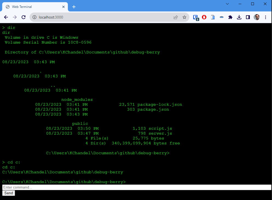Expand the tab search chevron
272x200 pixels.
click(x=227, y=4)
